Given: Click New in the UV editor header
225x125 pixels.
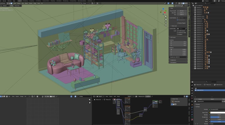Looking at the screenshot, I should (47, 97).
